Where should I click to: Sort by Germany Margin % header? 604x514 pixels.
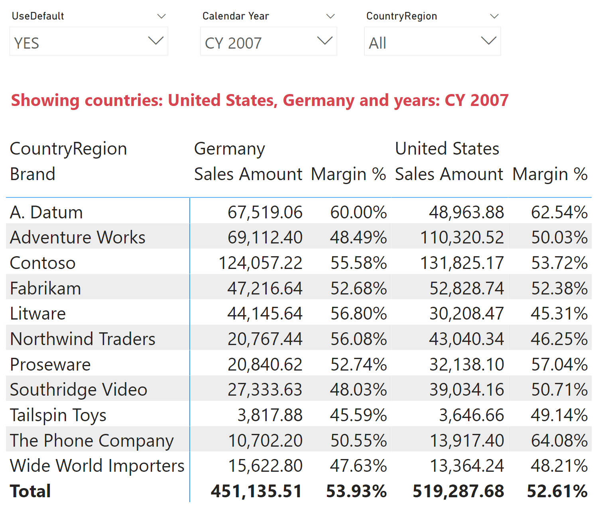click(x=348, y=174)
